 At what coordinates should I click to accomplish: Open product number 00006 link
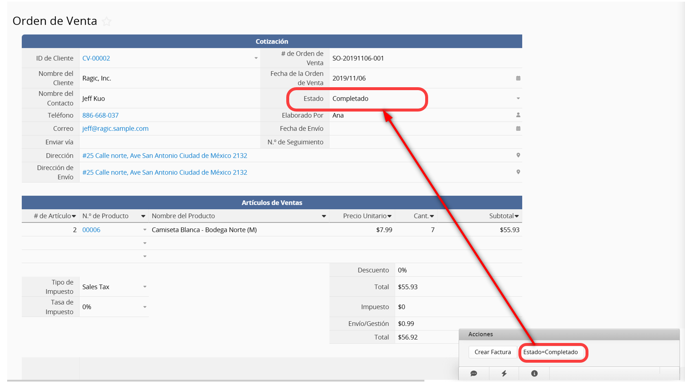pyautogui.click(x=91, y=230)
